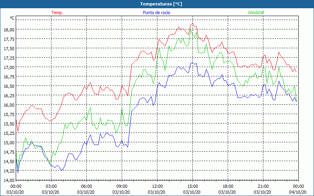
Task: Click the 14,00 y-axis value
Action: tap(9, 180)
